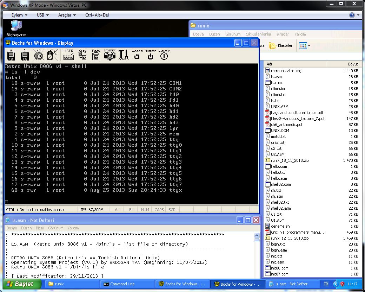Click the Virtual PC help icon

352,15
